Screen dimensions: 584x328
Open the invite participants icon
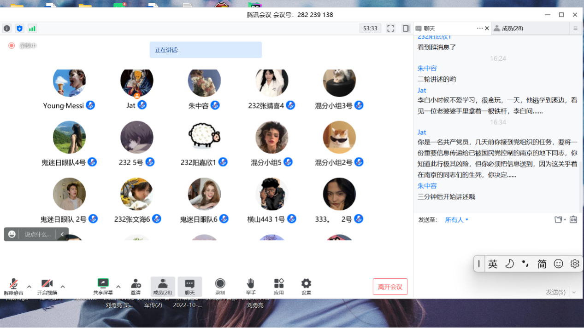click(x=136, y=287)
